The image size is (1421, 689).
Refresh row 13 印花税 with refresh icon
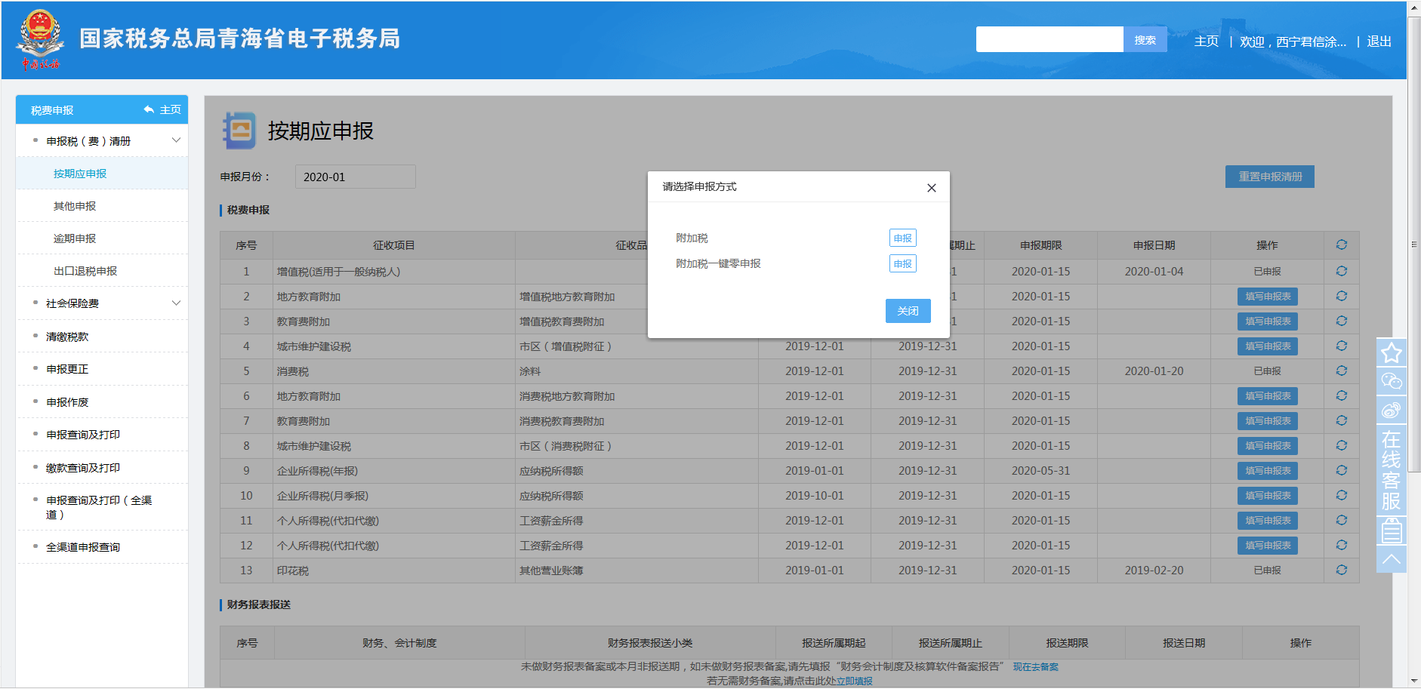click(x=1341, y=570)
